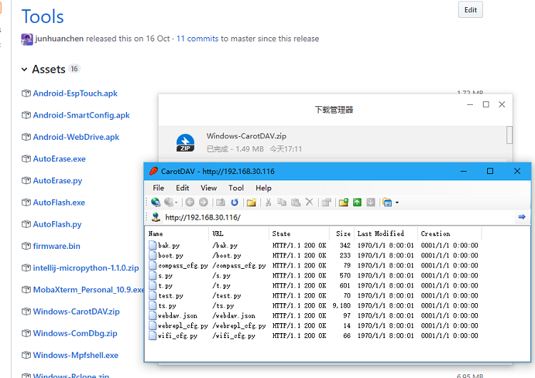The height and width of the screenshot is (378, 535).
Task: Click the globe connect icon in CarotDAV toolbar
Action: point(156,203)
